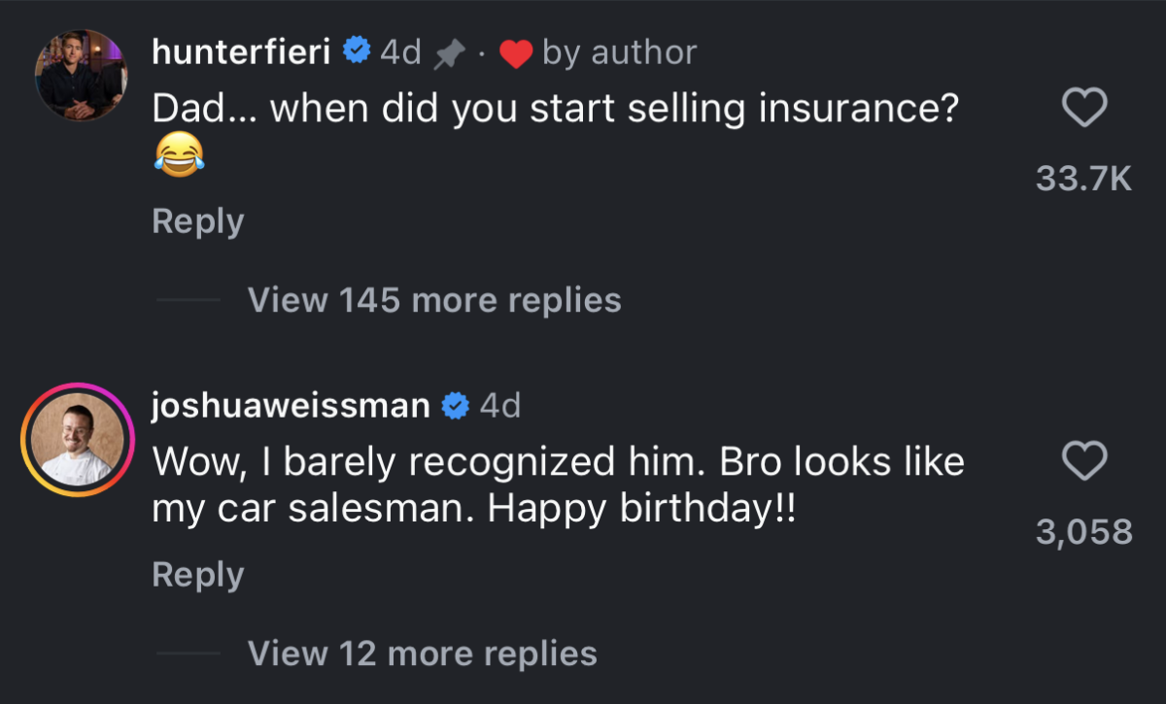Like joshuaweissman's comment with the heart icon

(1084, 461)
